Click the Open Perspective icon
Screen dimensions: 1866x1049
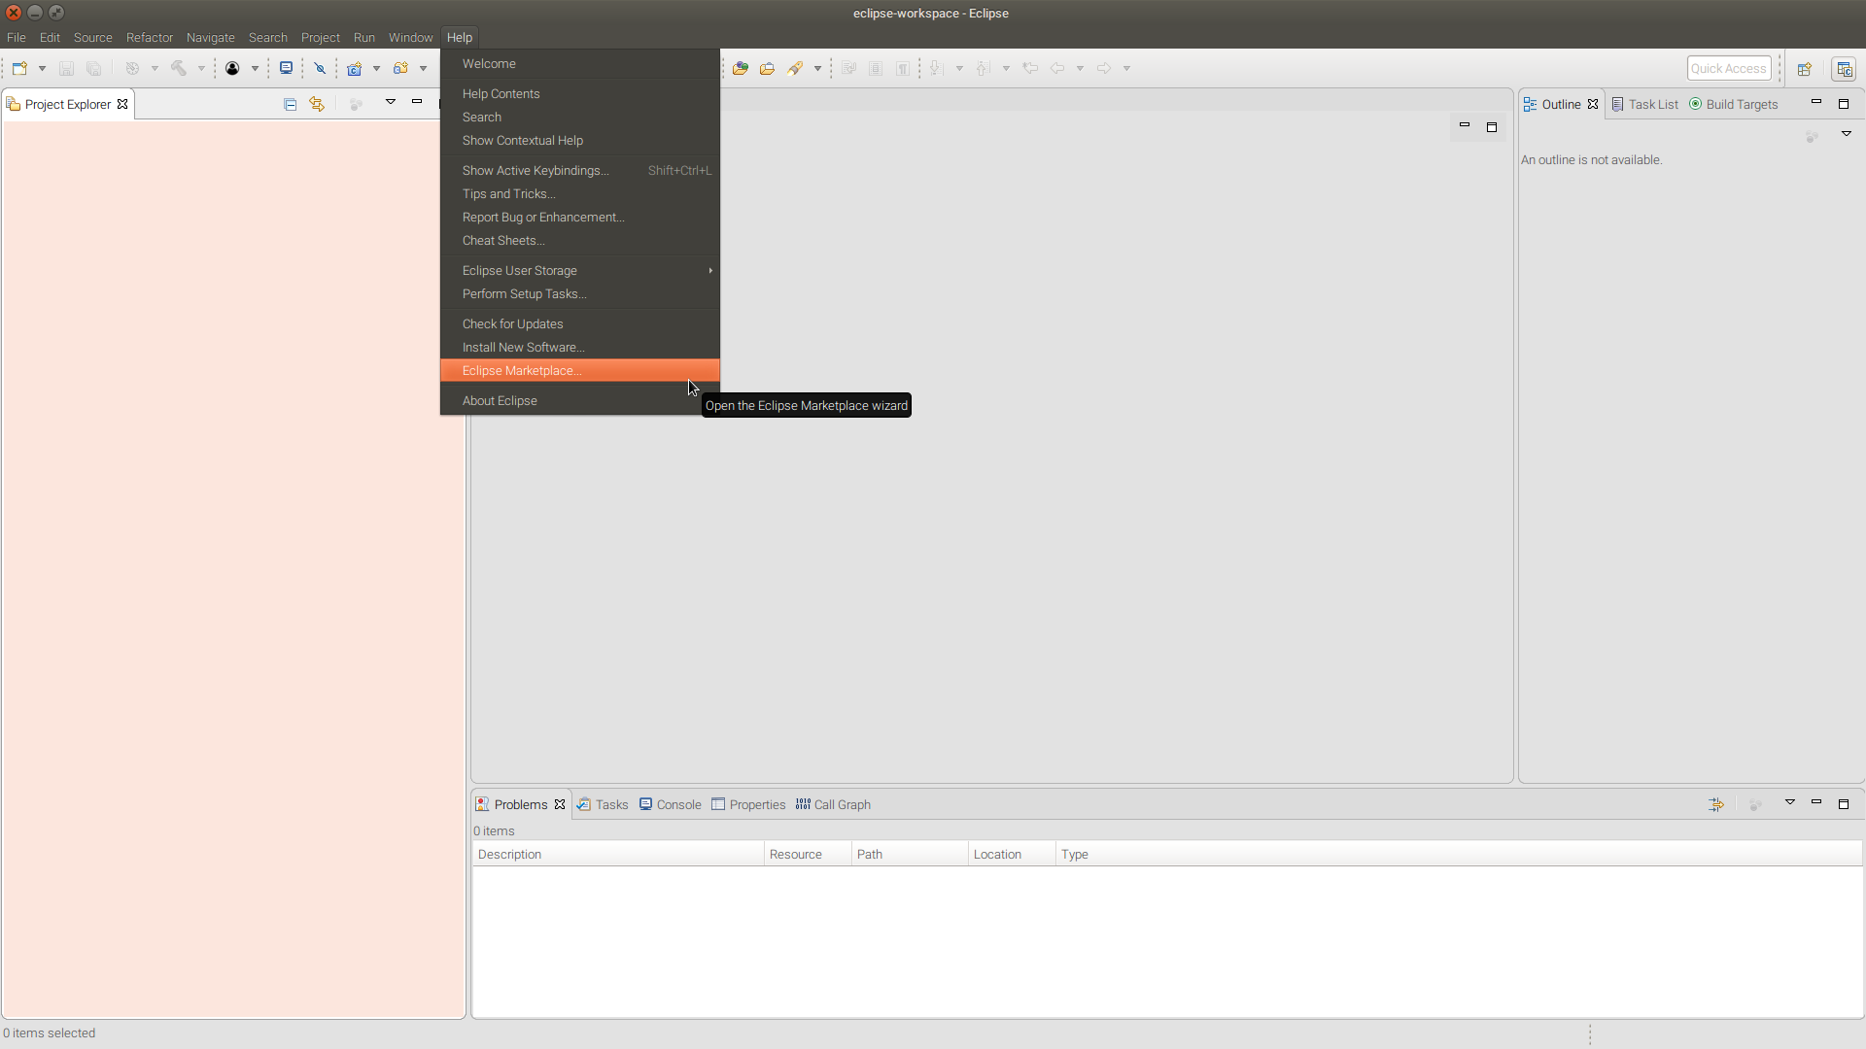(1805, 69)
